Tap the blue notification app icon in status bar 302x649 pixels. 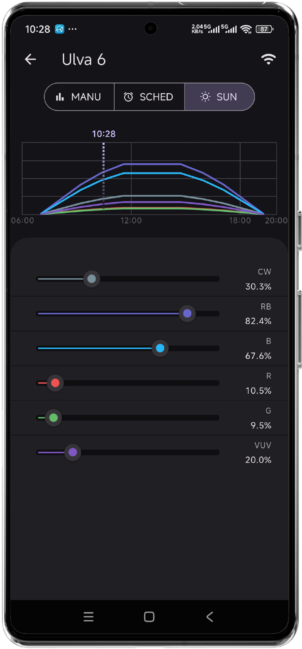point(60,29)
